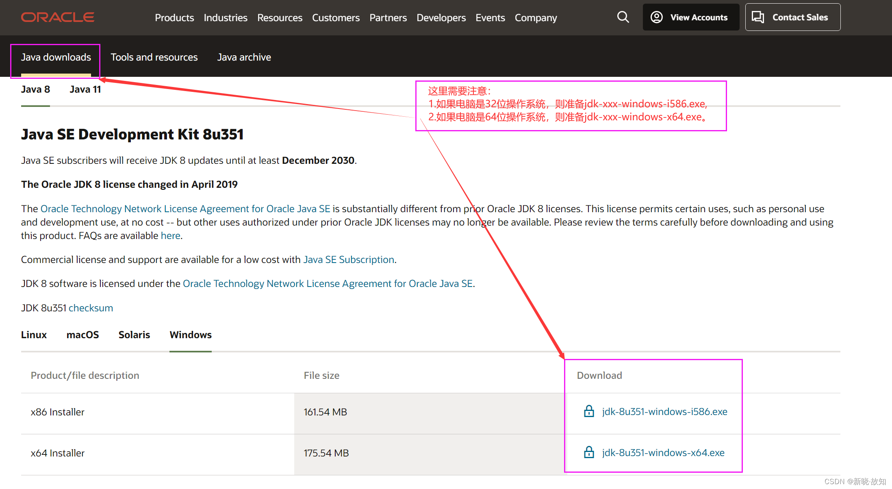This screenshot has width=892, height=489.
Task: Select the Solaris platform tab
Action: [x=134, y=335]
